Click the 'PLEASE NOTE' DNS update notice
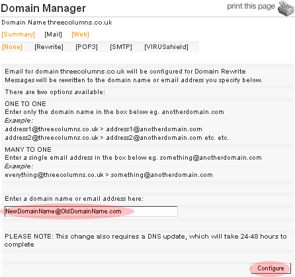The image size is (295, 277). point(146,241)
